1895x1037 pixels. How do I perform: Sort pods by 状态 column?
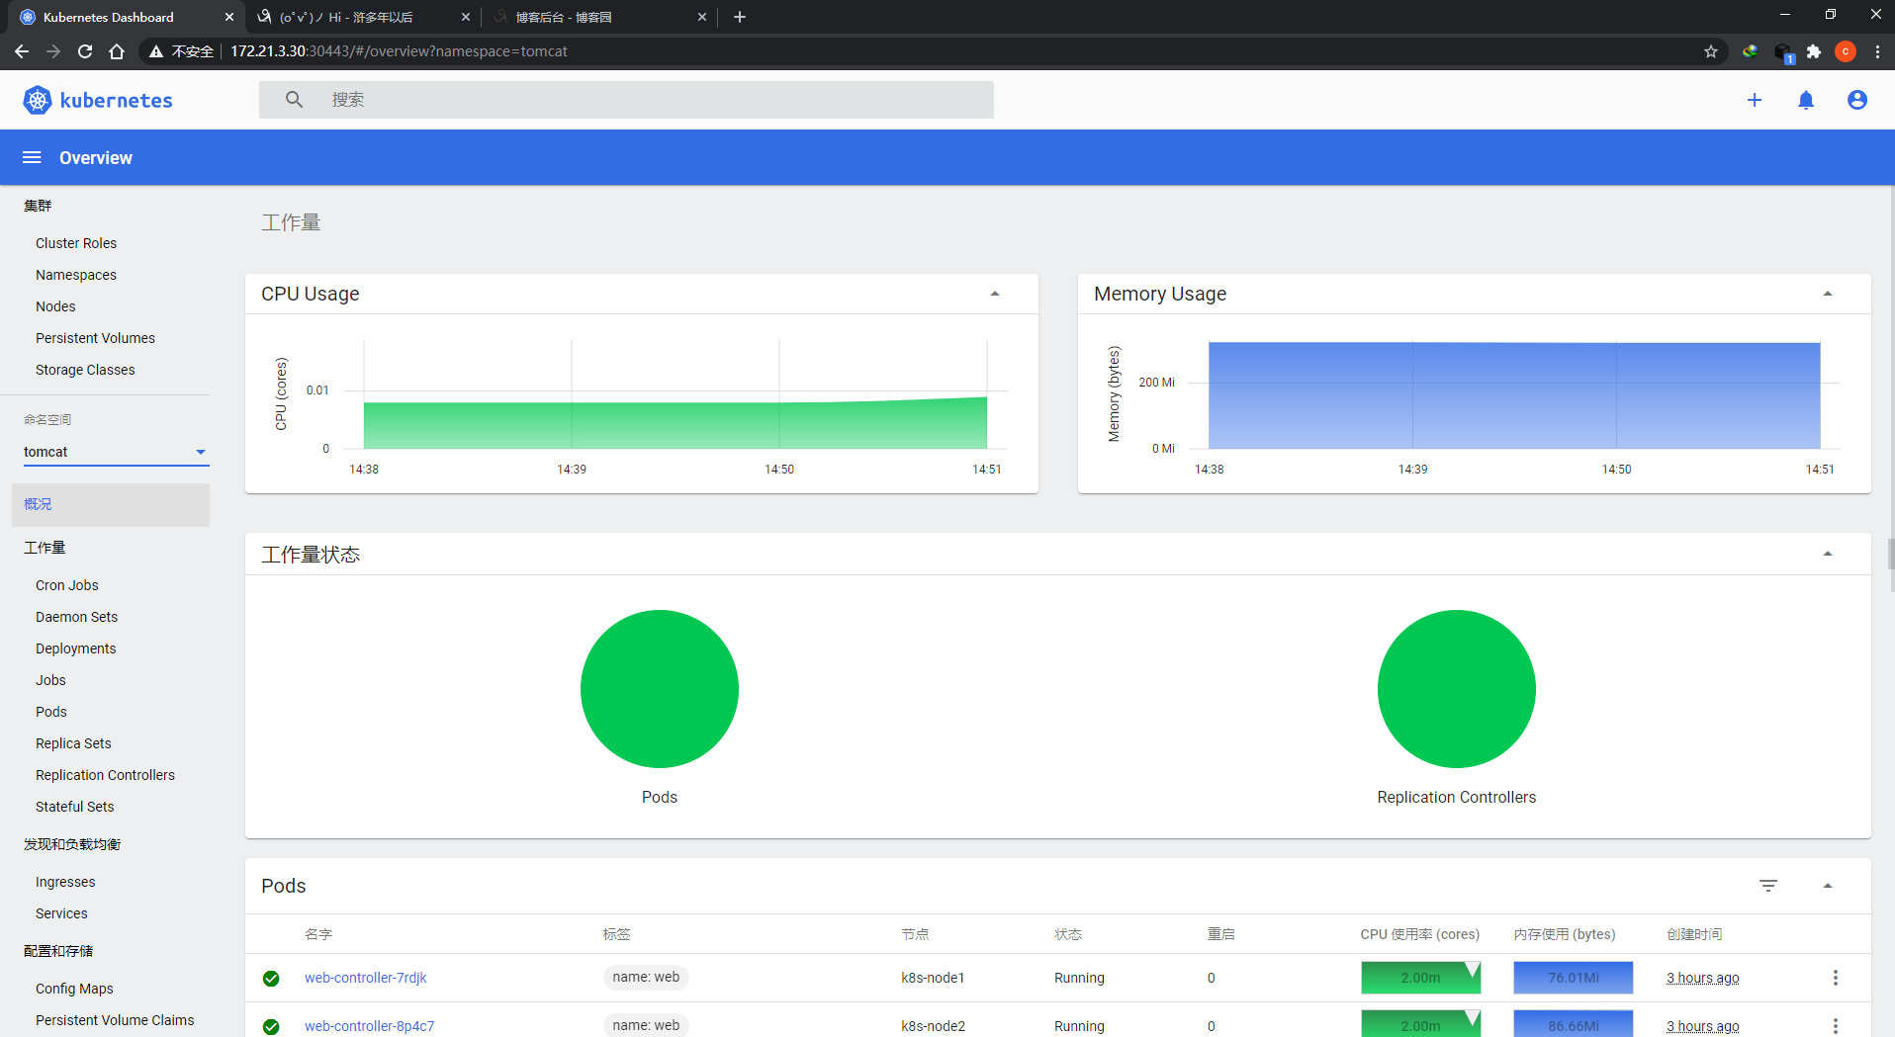tap(1068, 934)
